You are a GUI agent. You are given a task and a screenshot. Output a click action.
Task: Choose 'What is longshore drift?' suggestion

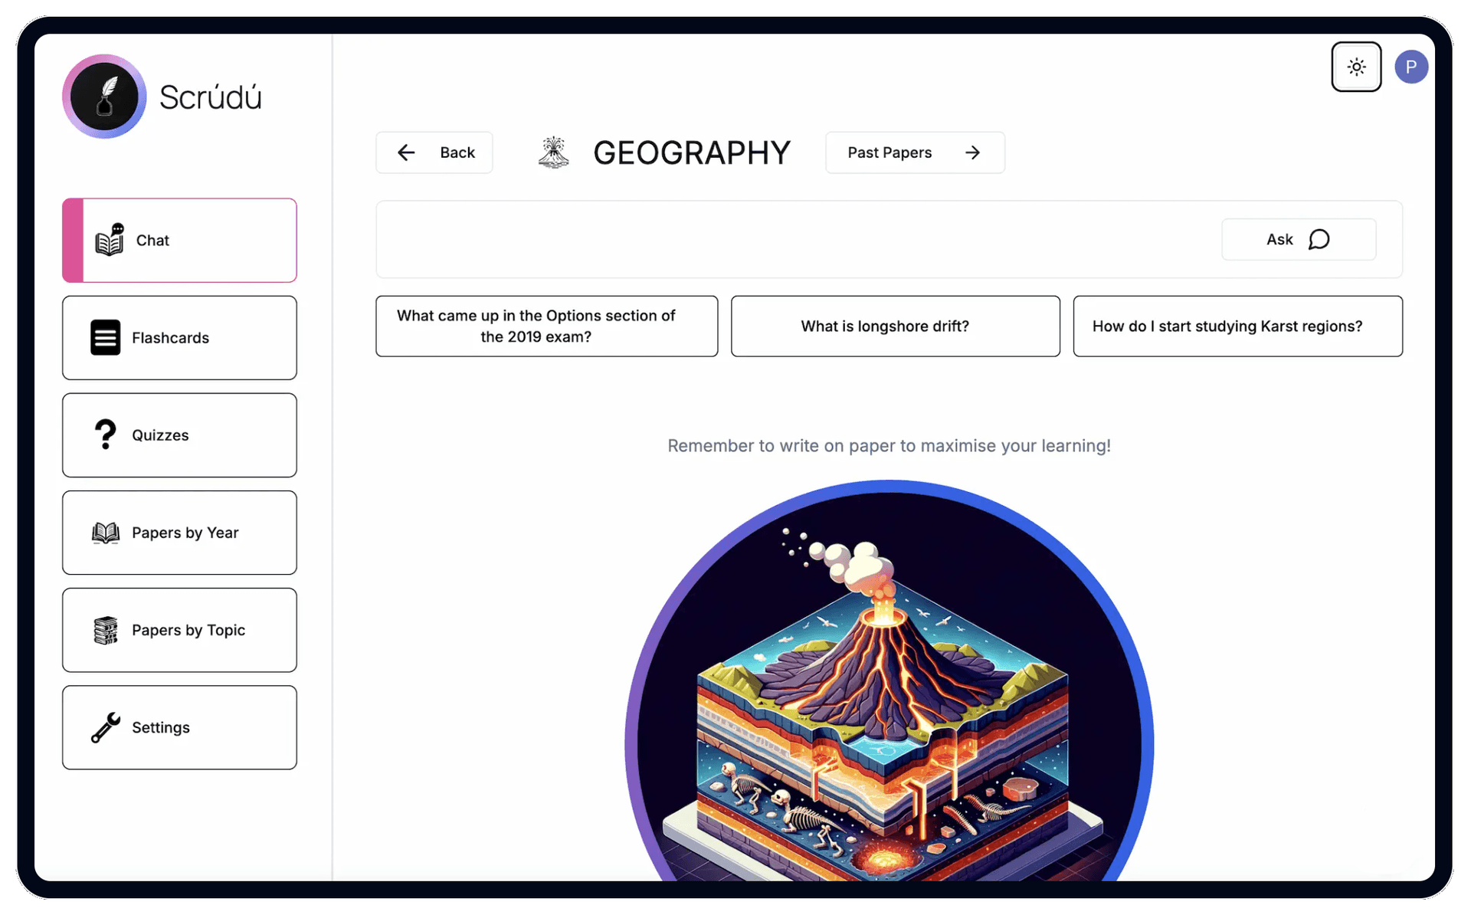pyautogui.click(x=896, y=326)
